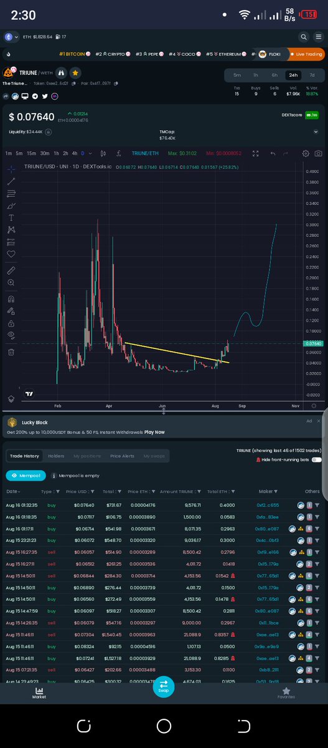
Task: Go to the Market bottom tab
Action: tap(39, 693)
